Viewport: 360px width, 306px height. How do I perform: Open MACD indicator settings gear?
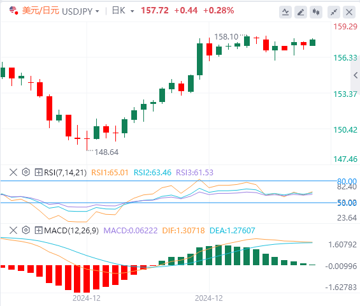tap(26, 230)
